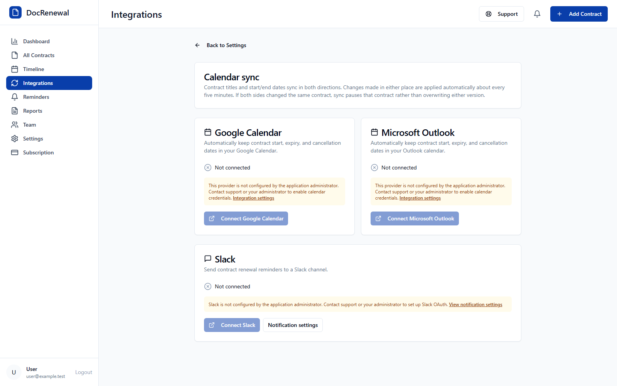Click the Microsoft Outlook heading icon
The width and height of the screenshot is (617, 386).
[x=374, y=132]
